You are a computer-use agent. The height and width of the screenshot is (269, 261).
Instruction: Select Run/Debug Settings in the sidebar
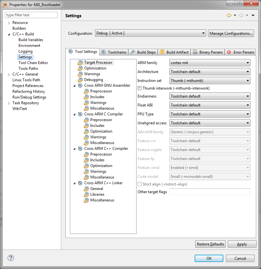point(29,97)
